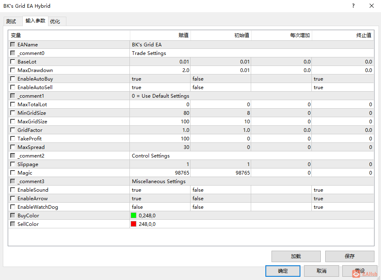Open EnableAutoBuy initial value false cell
381x280 pixels.
(221, 79)
